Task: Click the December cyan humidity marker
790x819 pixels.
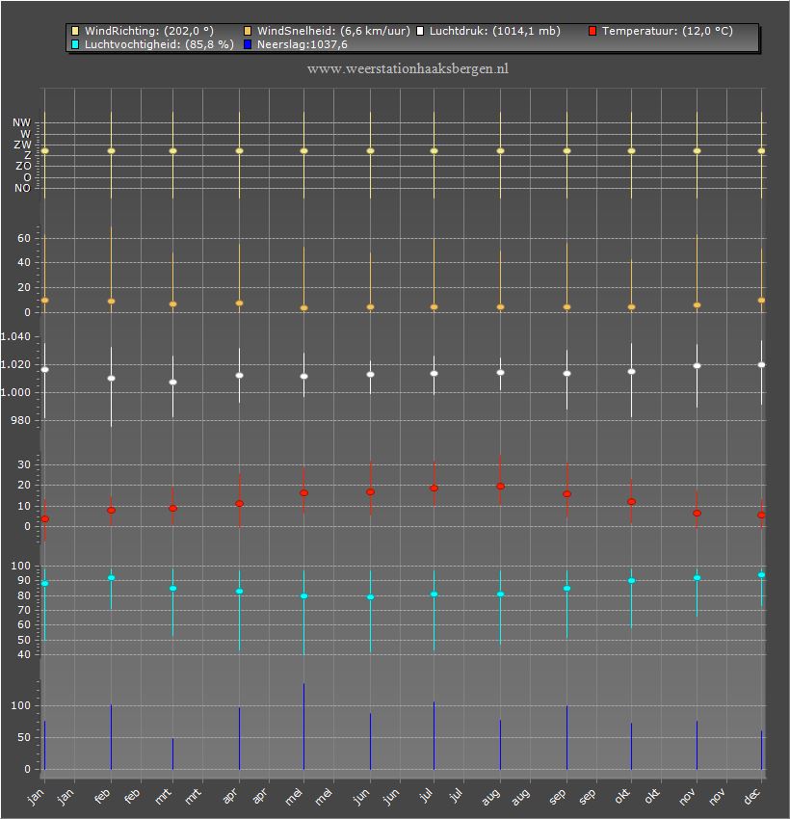Action: coord(761,575)
